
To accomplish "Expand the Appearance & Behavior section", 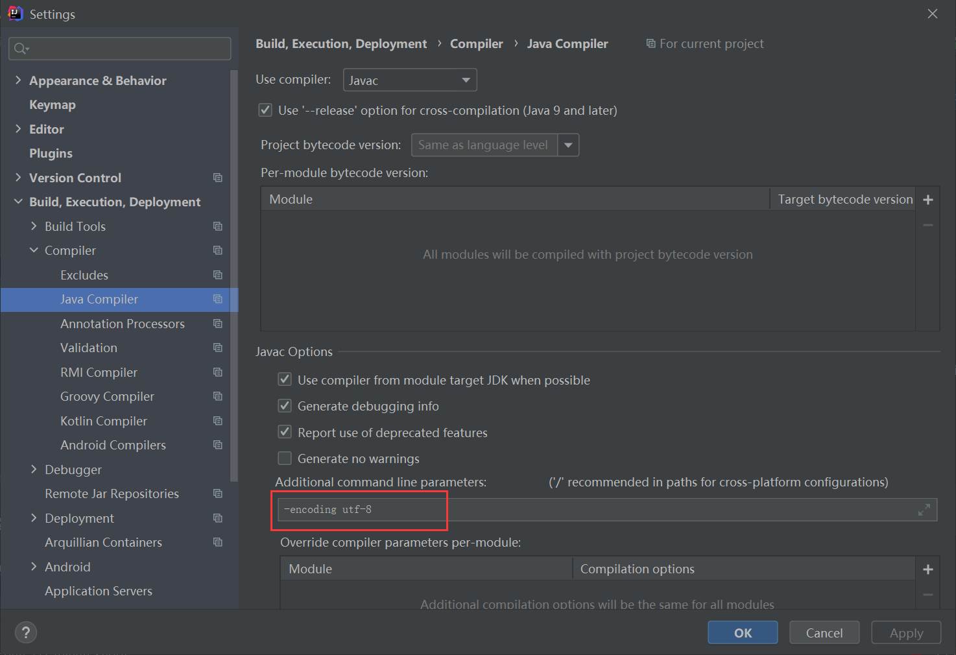I will coord(18,80).
